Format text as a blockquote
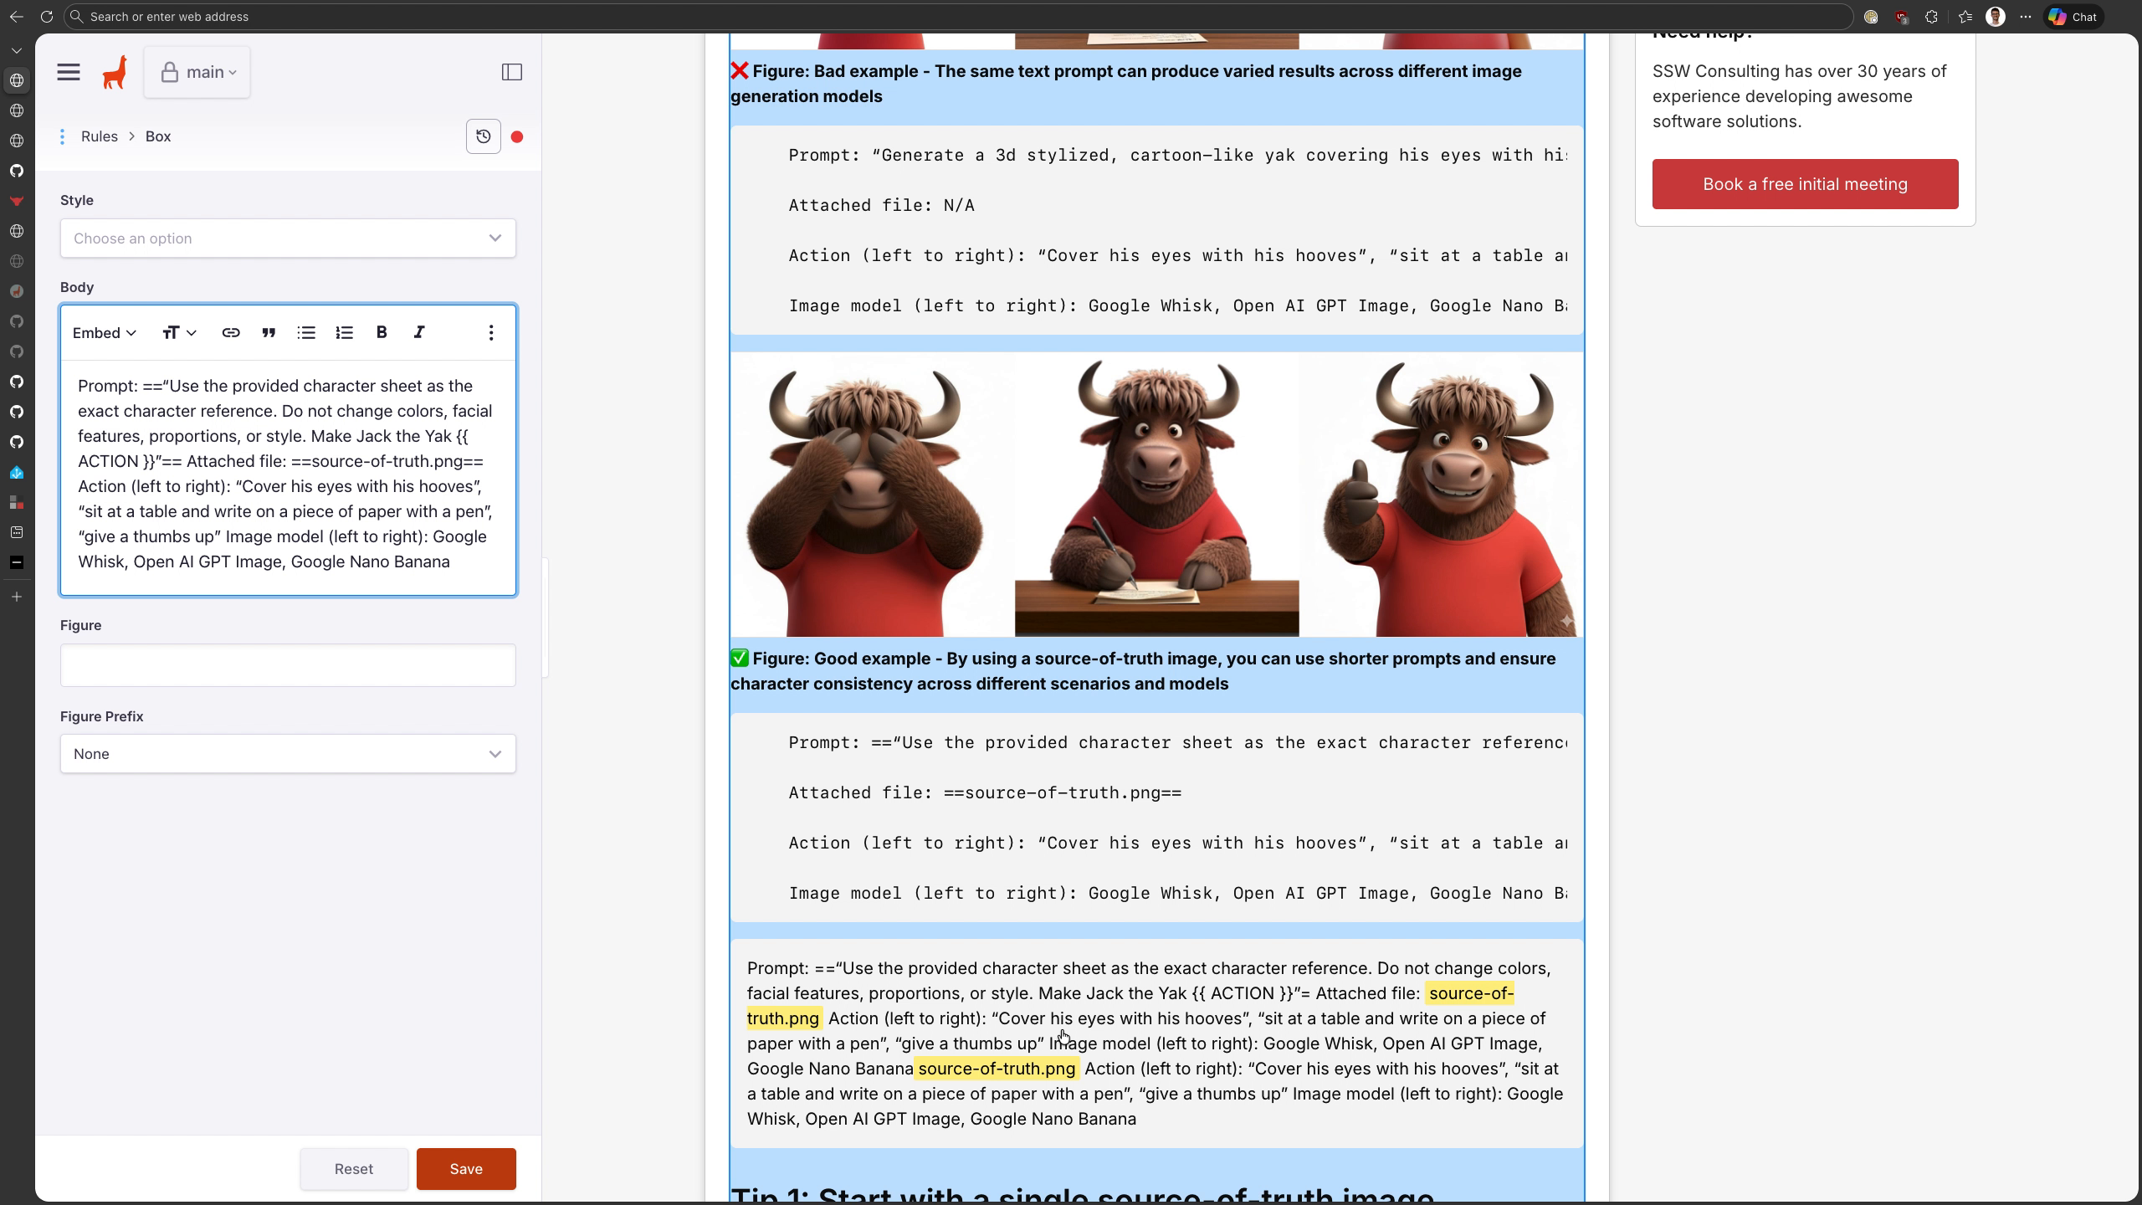The width and height of the screenshot is (2142, 1205). click(268, 332)
